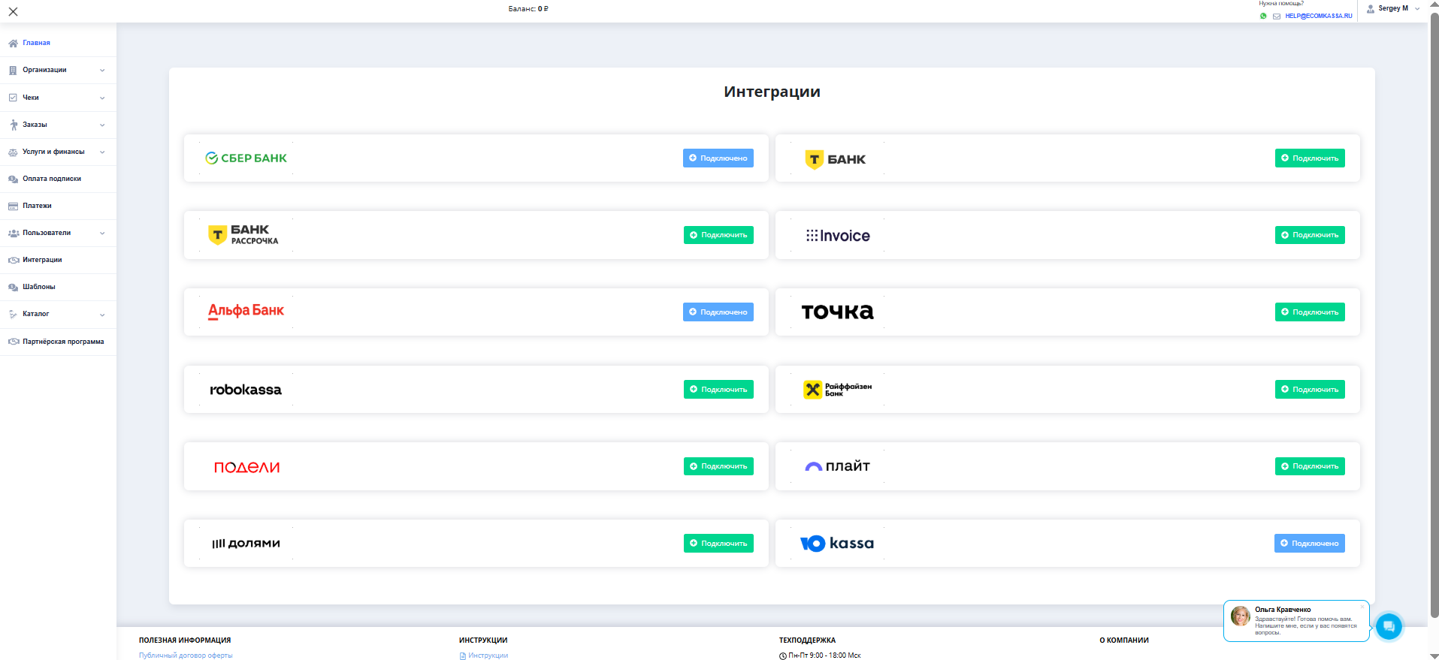This screenshot has height=660, width=1439.
Task: Click the card icon for Платежи
Action: coord(13,206)
